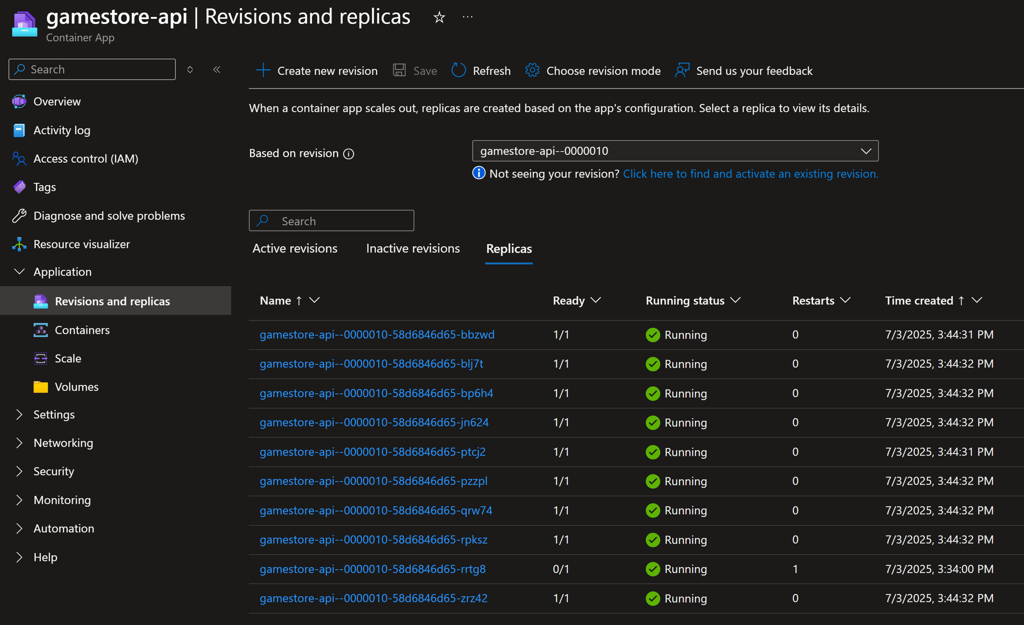Click green Running check icon for bbzwd replica
1024x625 pixels.
(x=653, y=335)
